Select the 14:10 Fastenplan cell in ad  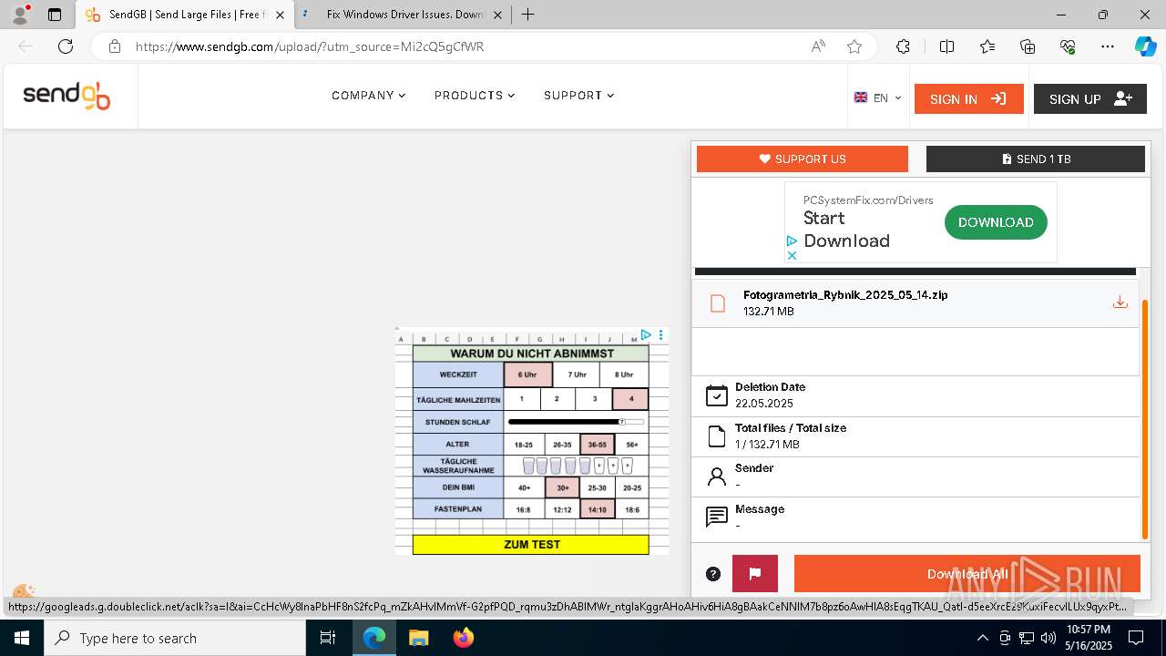coord(597,510)
